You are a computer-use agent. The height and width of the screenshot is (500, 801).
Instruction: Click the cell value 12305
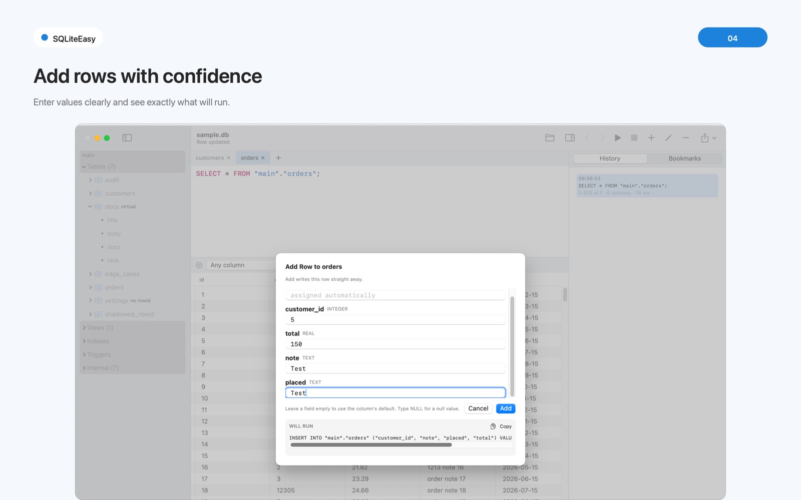[286, 490]
